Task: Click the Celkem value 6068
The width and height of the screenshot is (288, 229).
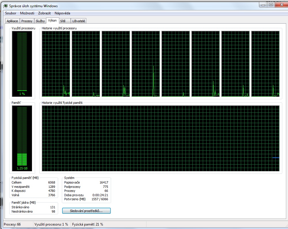Action: click(52, 182)
